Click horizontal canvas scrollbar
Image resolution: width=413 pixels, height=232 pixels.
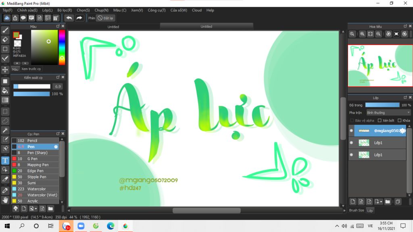point(206,210)
